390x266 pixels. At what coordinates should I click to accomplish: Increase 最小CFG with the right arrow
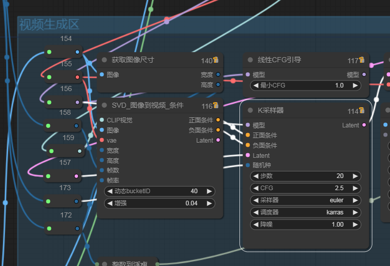pyautogui.click(x=355, y=85)
